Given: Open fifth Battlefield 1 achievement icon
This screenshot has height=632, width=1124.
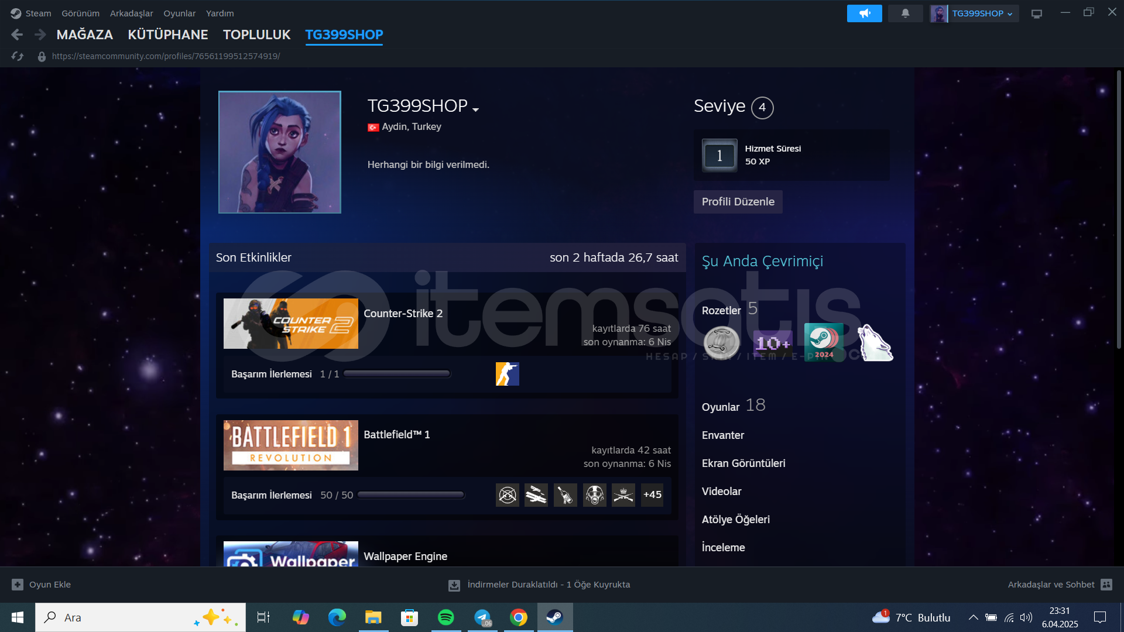Looking at the screenshot, I should click(x=623, y=495).
